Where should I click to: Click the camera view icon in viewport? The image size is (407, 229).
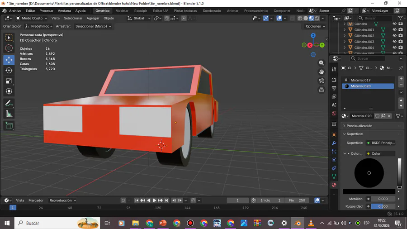[x=322, y=81]
